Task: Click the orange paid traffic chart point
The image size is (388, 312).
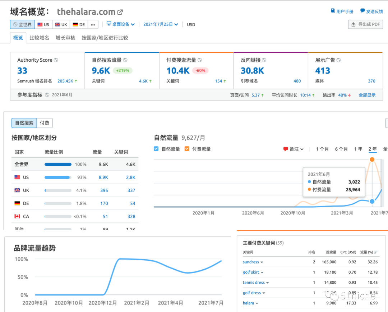Action: tap(372, 160)
